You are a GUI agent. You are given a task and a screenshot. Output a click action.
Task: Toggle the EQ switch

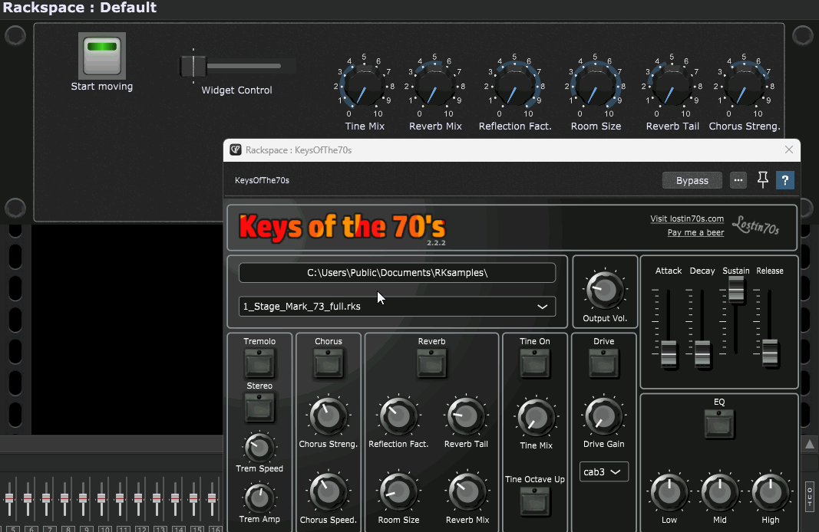pyautogui.click(x=719, y=423)
